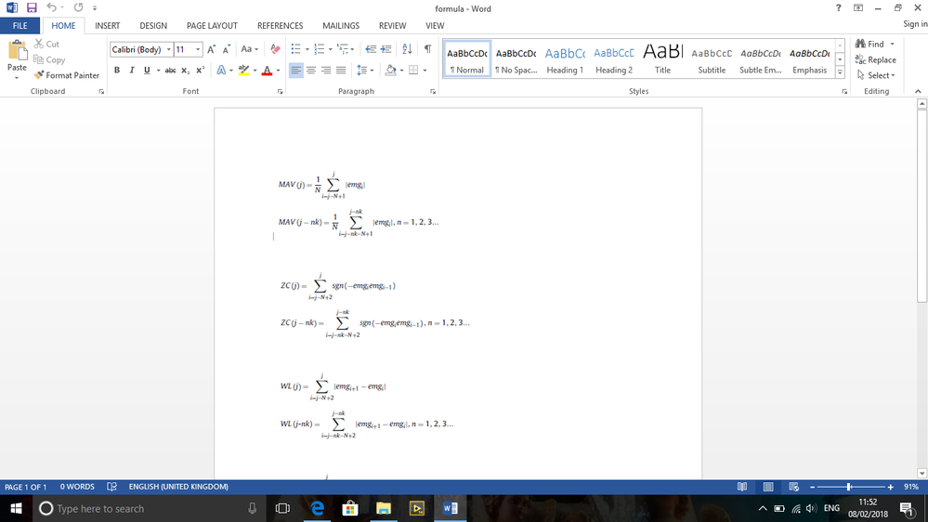928x522 pixels.
Task: Switch to DESIGN tab
Action: tap(153, 25)
